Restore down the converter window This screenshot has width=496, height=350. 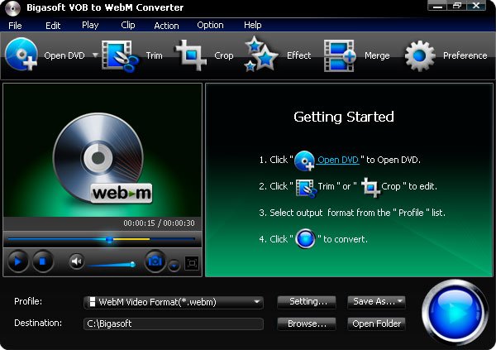pyautogui.click(x=457, y=6)
